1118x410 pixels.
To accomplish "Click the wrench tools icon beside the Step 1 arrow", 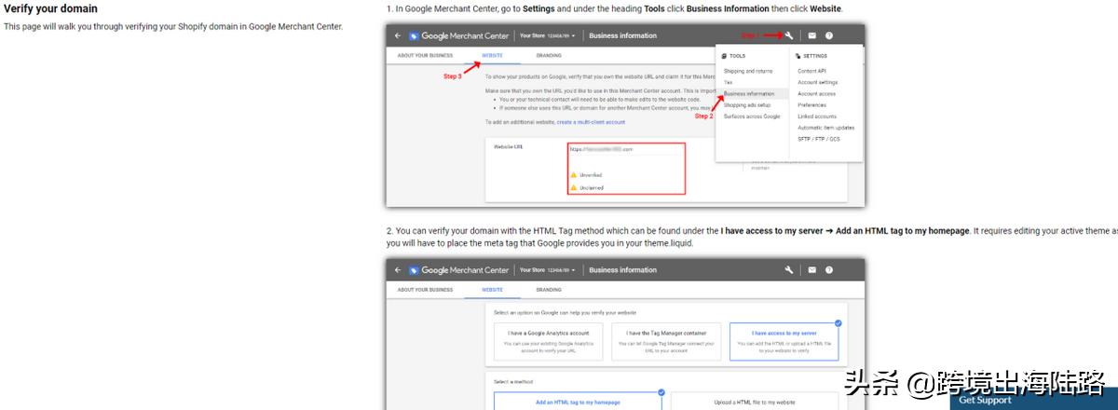I will coord(788,35).
